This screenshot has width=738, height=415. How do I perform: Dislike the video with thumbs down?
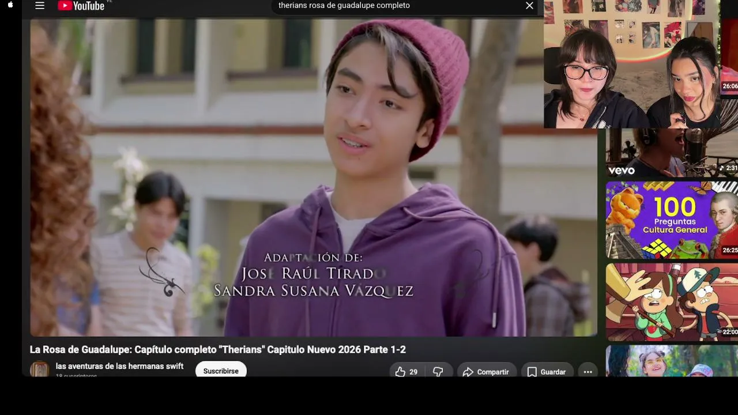[438, 372]
